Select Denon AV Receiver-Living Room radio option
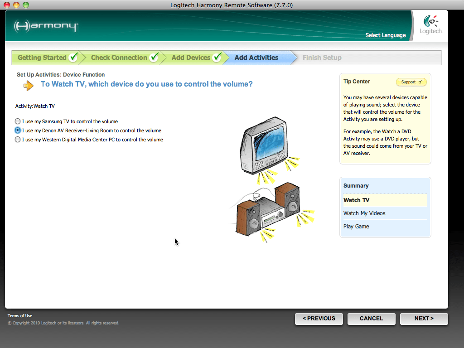The width and height of the screenshot is (464, 348). point(18,130)
